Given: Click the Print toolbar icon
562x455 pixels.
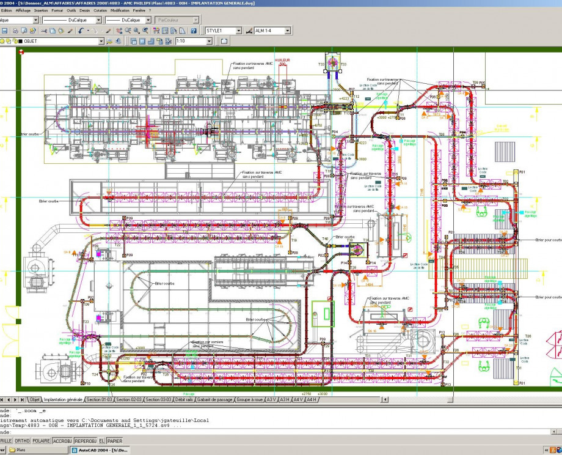Looking at the screenshot, I should pos(15,31).
